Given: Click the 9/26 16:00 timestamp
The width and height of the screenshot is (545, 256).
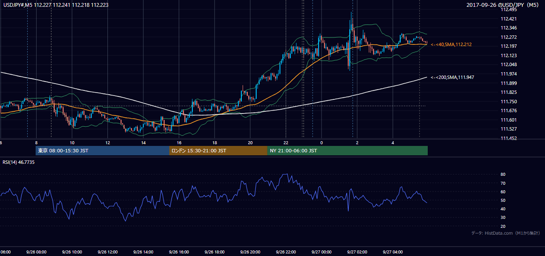Looking at the screenshot, I should [179, 252].
